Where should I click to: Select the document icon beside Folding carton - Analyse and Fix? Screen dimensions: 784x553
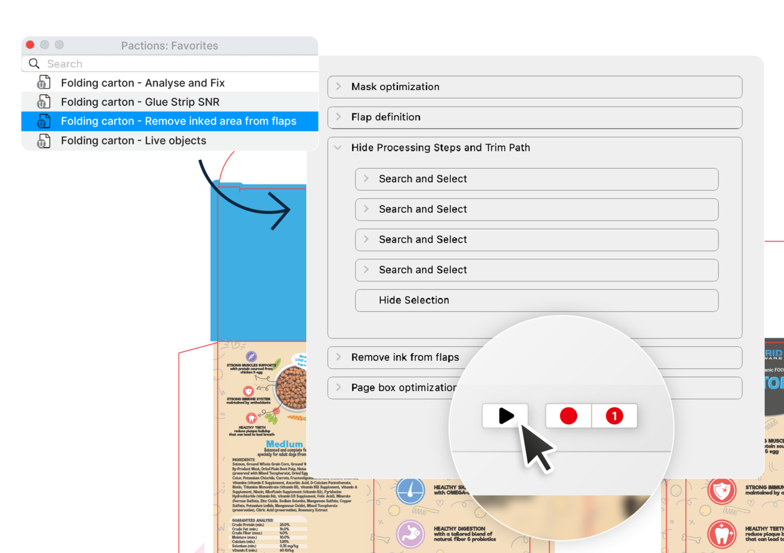click(x=43, y=83)
